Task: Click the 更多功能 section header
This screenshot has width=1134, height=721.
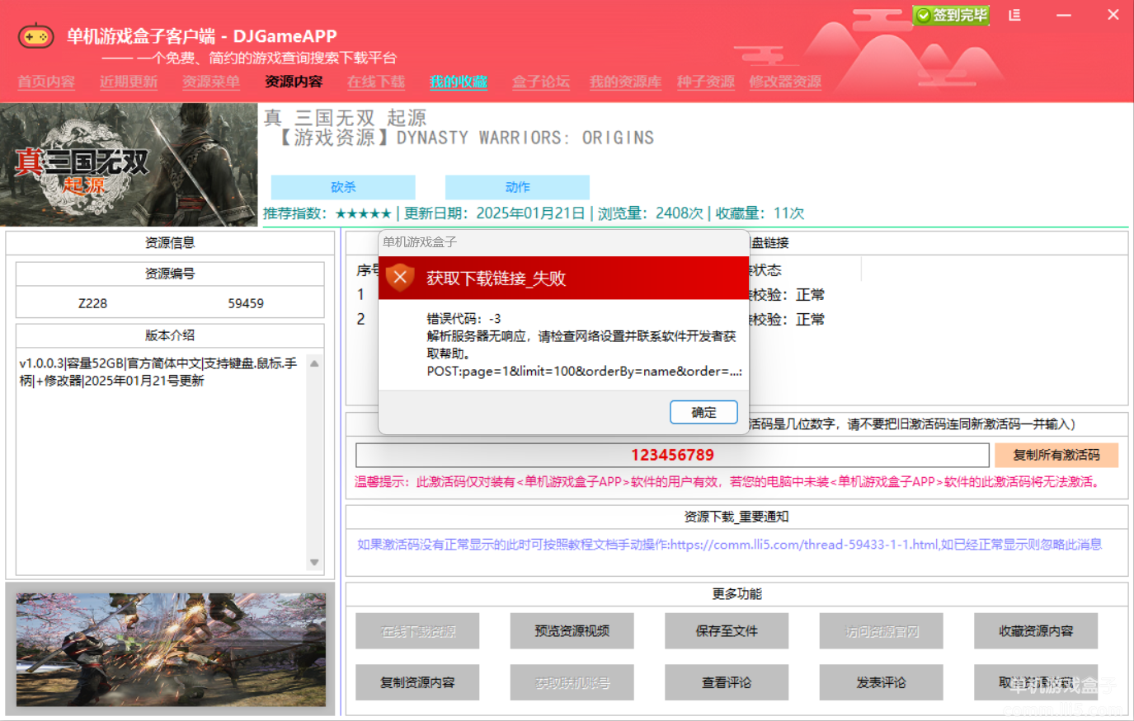Action: coord(737,594)
